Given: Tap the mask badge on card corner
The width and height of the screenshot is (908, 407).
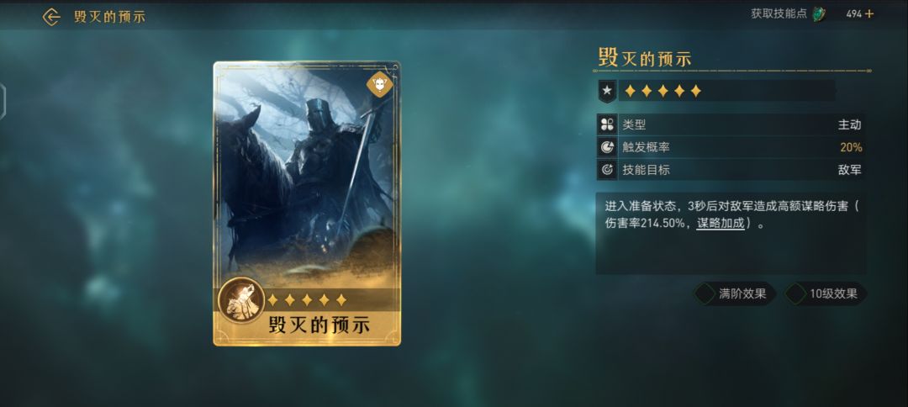Looking at the screenshot, I should point(380,85).
